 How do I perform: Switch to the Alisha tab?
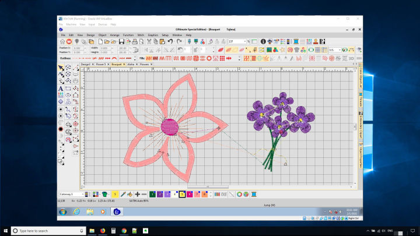point(131,65)
